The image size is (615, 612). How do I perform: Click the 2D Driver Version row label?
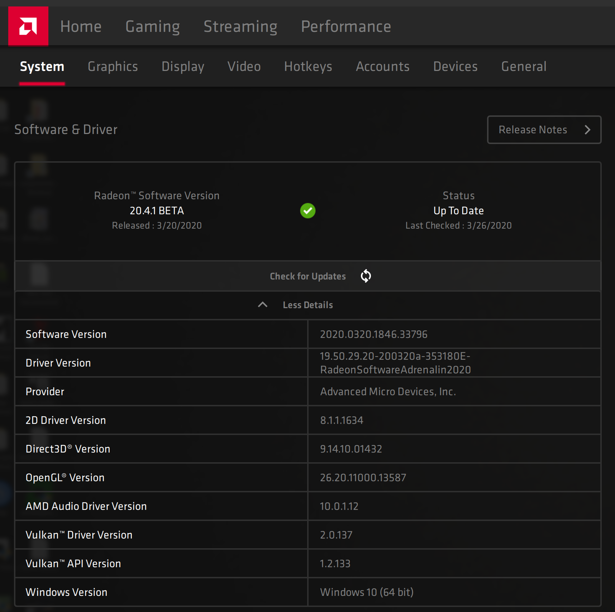pyautogui.click(x=66, y=420)
